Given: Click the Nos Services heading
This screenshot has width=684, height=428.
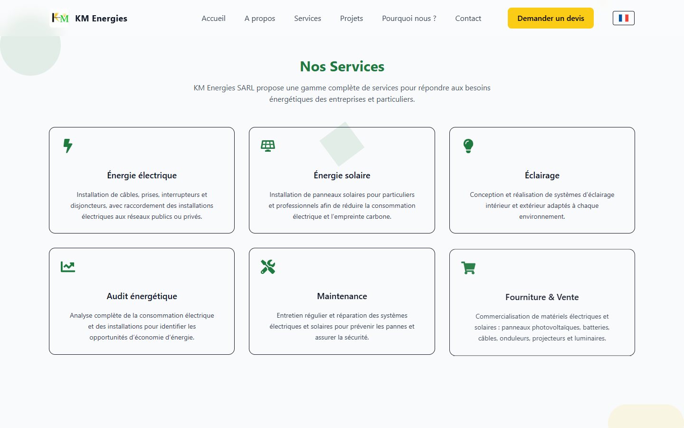Looking at the screenshot, I should coord(342,66).
